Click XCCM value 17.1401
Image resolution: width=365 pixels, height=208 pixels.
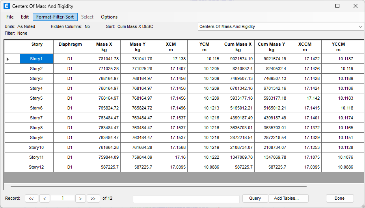point(305,118)
